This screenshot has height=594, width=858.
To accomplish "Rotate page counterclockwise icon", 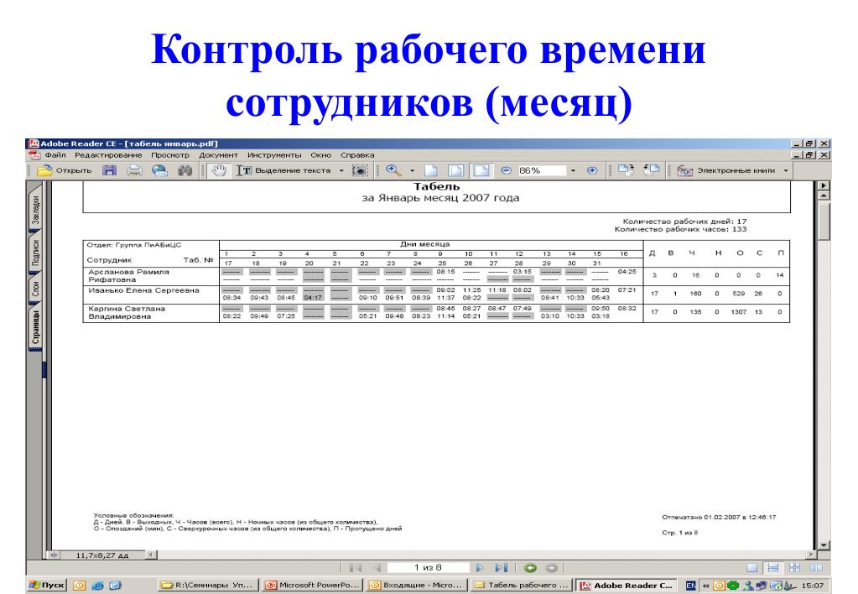I will (651, 170).
